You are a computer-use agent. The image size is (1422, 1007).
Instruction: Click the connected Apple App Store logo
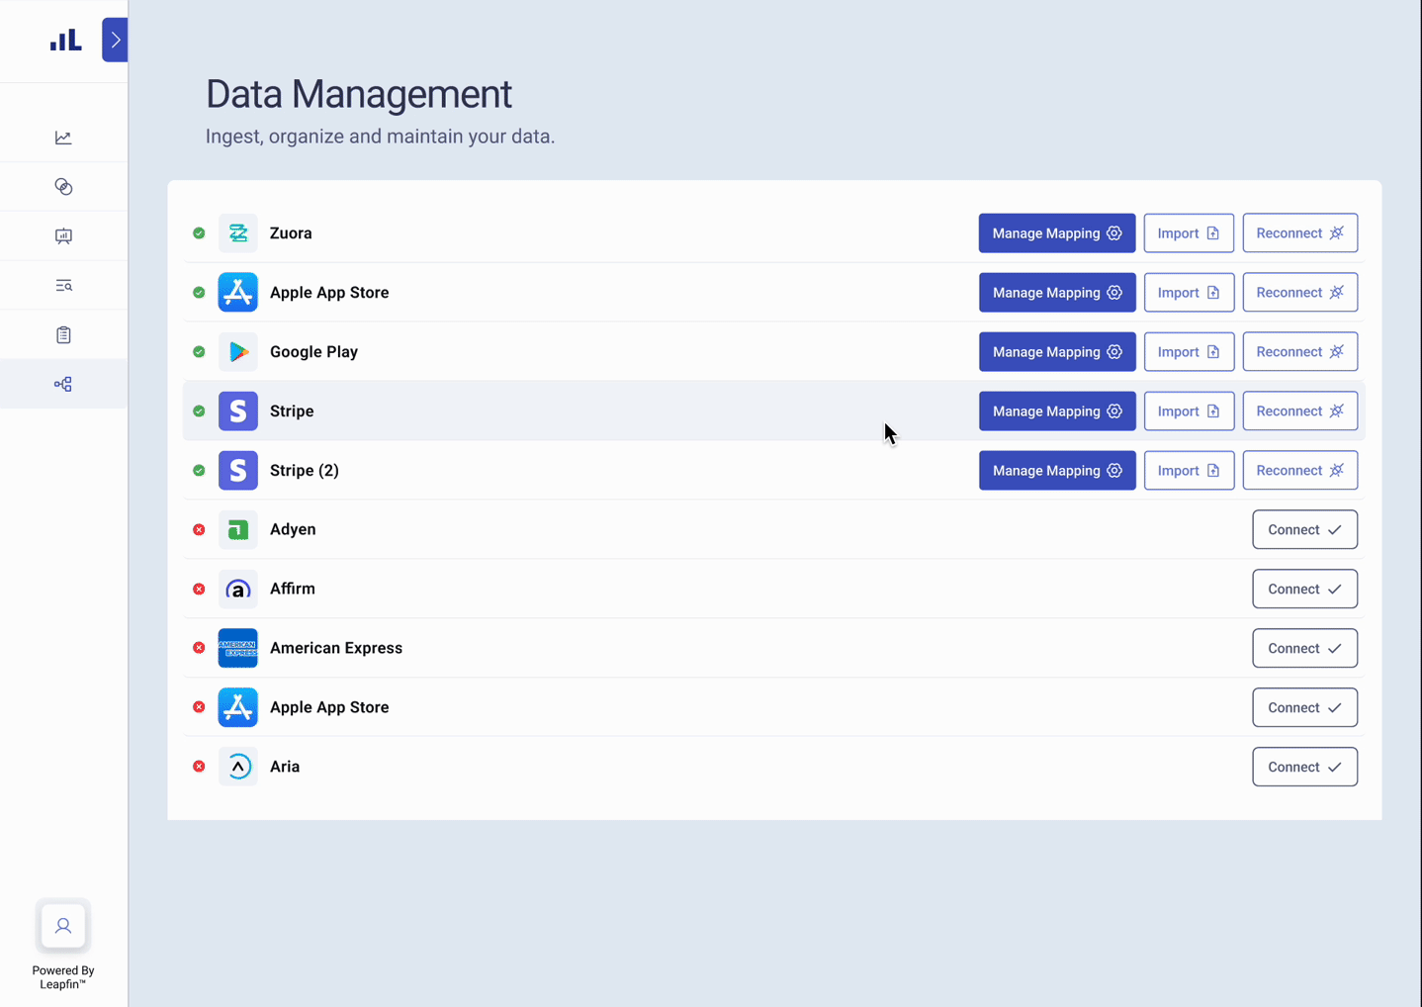pos(238,293)
